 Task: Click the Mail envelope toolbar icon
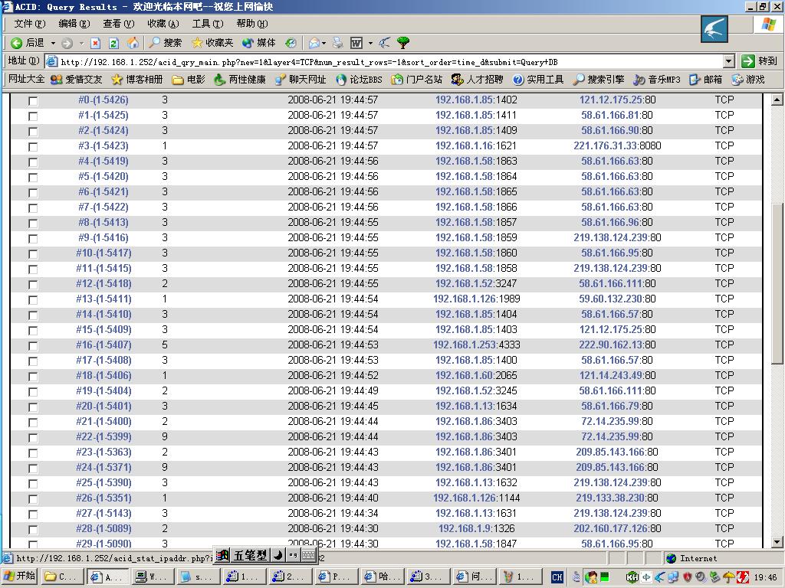(314, 44)
